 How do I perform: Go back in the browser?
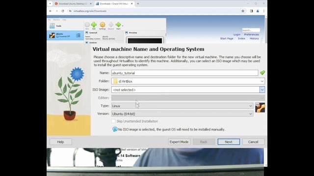tap(51, 11)
